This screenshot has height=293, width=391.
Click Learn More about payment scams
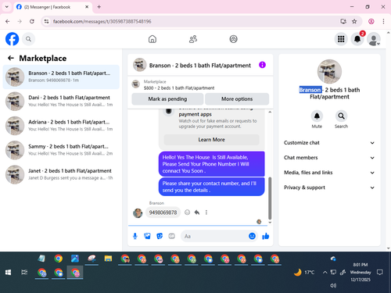pos(211,140)
